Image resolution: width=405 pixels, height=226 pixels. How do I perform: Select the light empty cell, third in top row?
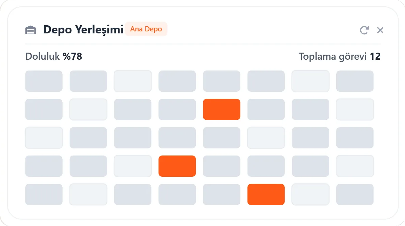[133, 81]
